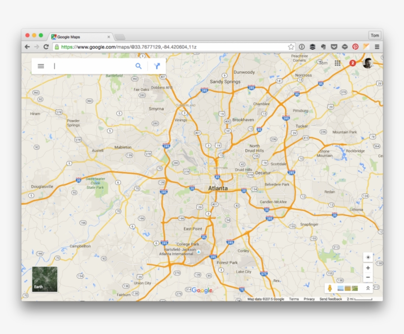Open the Google apps grid
This screenshot has width=404, height=334.
point(337,63)
